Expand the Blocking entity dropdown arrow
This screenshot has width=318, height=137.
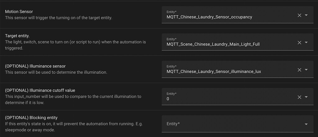pos(306,124)
